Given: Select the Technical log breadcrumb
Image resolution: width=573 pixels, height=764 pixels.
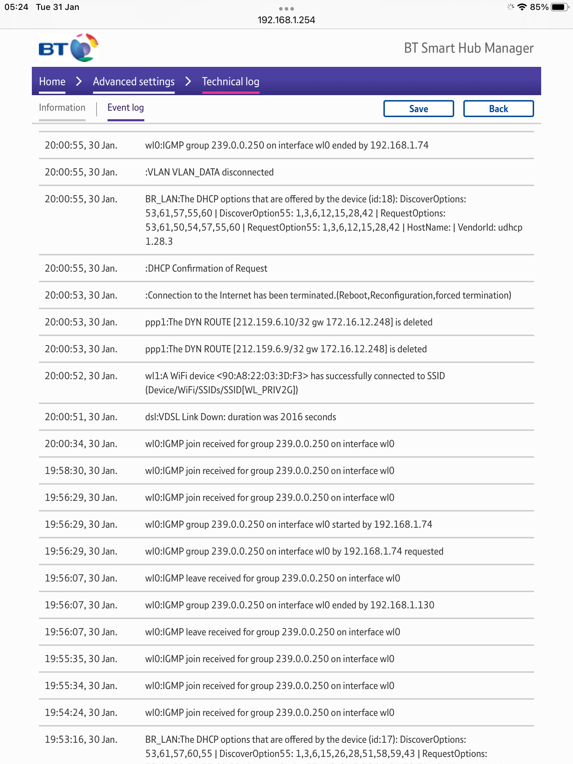Looking at the screenshot, I should coord(231,82).
